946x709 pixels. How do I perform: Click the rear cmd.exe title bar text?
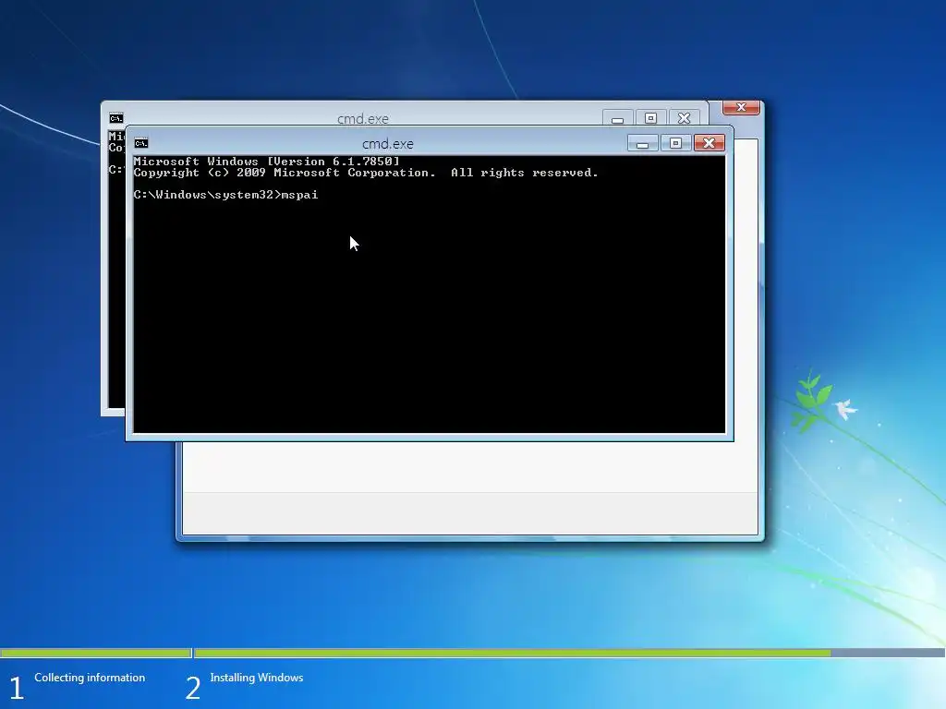(x=362, y=119)
